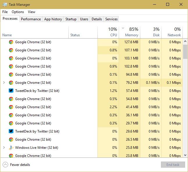Switch to the App history tab
Viewport: 188px width, 172px height.
coord(53,19)
